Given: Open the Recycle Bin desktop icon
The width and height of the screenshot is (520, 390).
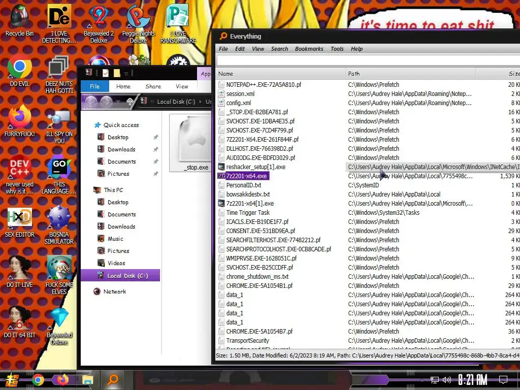Looking at the screenshot, I should [x=19, y=20].
